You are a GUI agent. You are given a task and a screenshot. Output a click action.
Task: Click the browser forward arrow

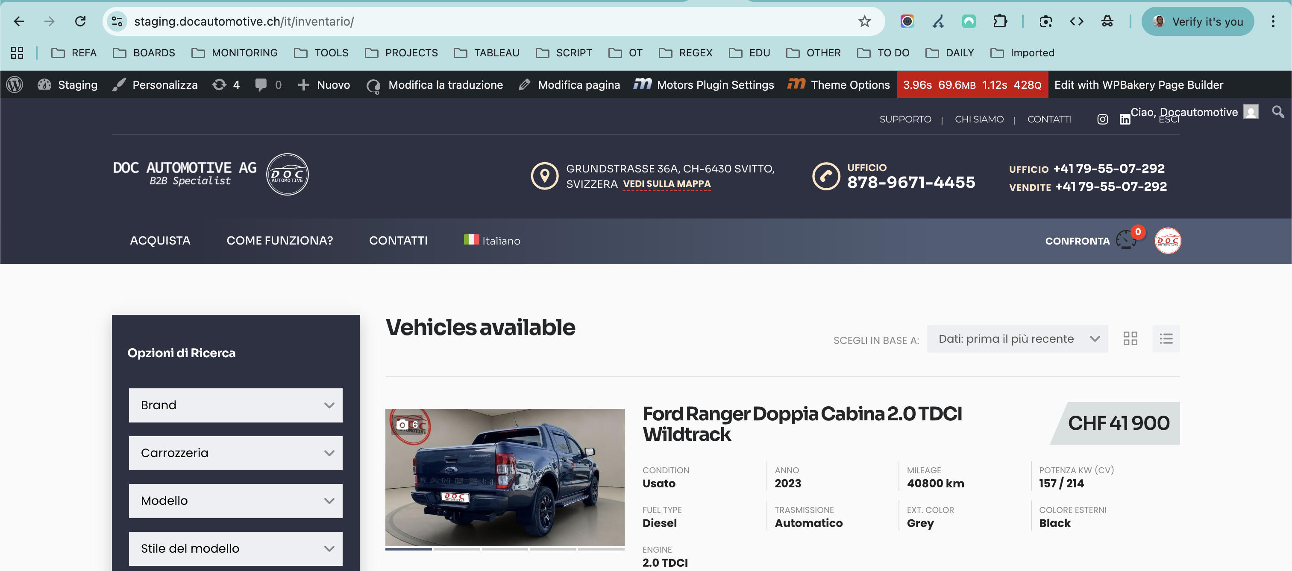49,21
